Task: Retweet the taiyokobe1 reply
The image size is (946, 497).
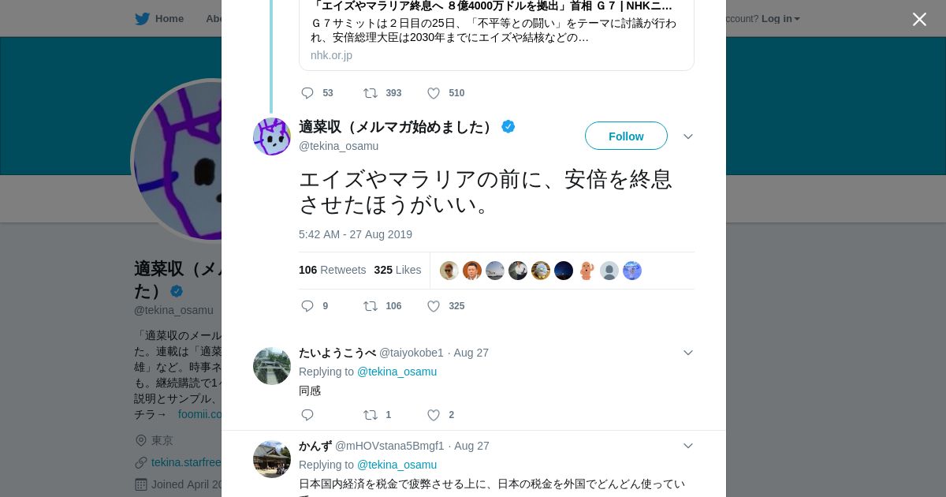Action: click(371, 415)
